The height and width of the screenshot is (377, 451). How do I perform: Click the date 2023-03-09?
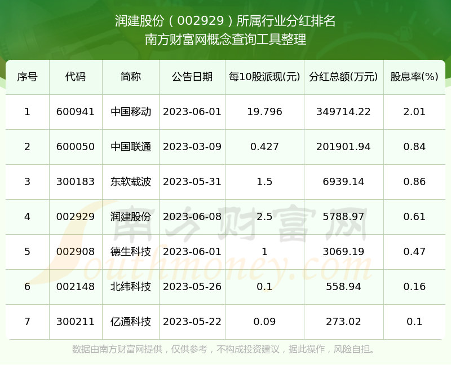(192, 147)
